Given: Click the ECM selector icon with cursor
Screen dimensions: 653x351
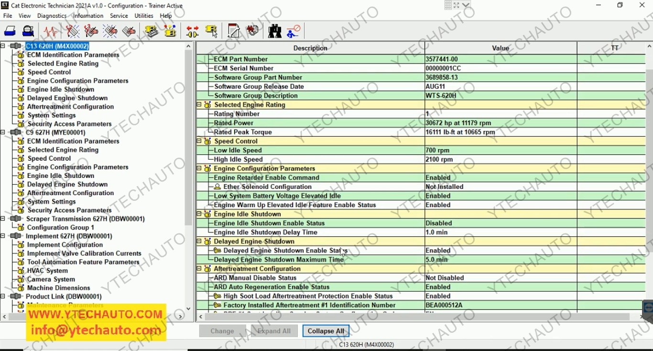Looking at the screenshot, I should tap(211, 32).
